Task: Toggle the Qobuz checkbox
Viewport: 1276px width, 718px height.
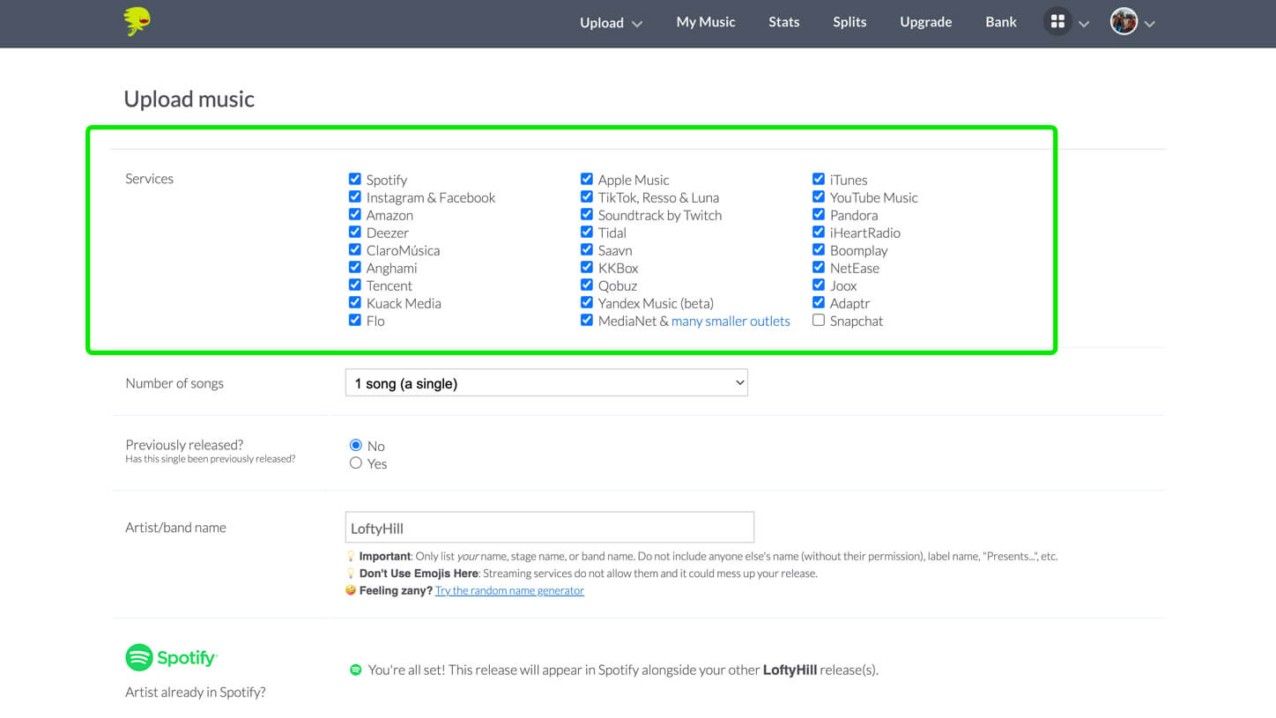Action: pos(586,285)
